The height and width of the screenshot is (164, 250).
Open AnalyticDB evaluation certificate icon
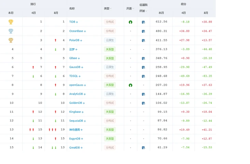tap(143, 94)
